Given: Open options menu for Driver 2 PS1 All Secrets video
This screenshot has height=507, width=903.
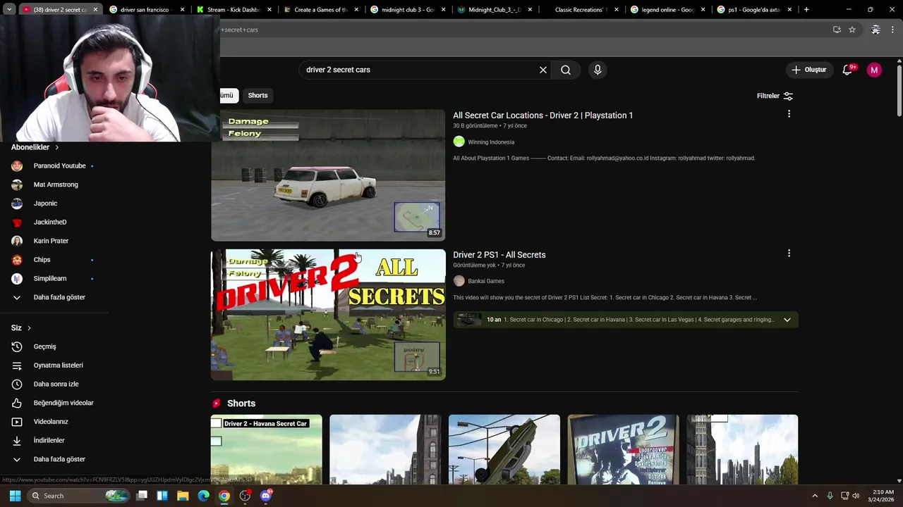Looking at the screenshot, I should pyautogui.click(x=789, y=253).
